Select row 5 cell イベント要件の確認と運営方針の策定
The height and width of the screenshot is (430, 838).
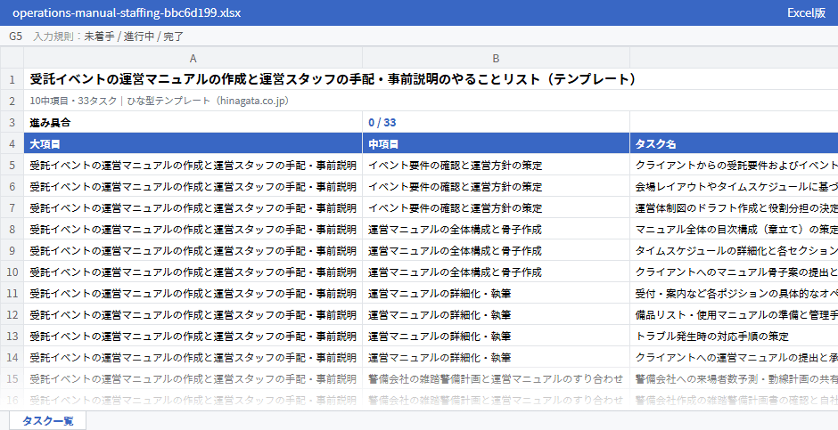click(x=496, y=165)
